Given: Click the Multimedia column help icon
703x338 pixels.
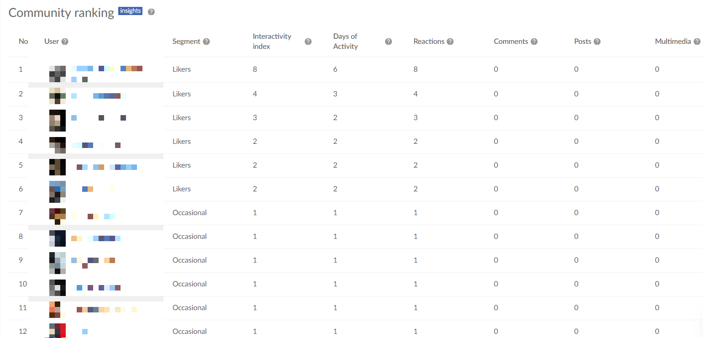Looking at the screenshot, I should click(x=697, y=42).
